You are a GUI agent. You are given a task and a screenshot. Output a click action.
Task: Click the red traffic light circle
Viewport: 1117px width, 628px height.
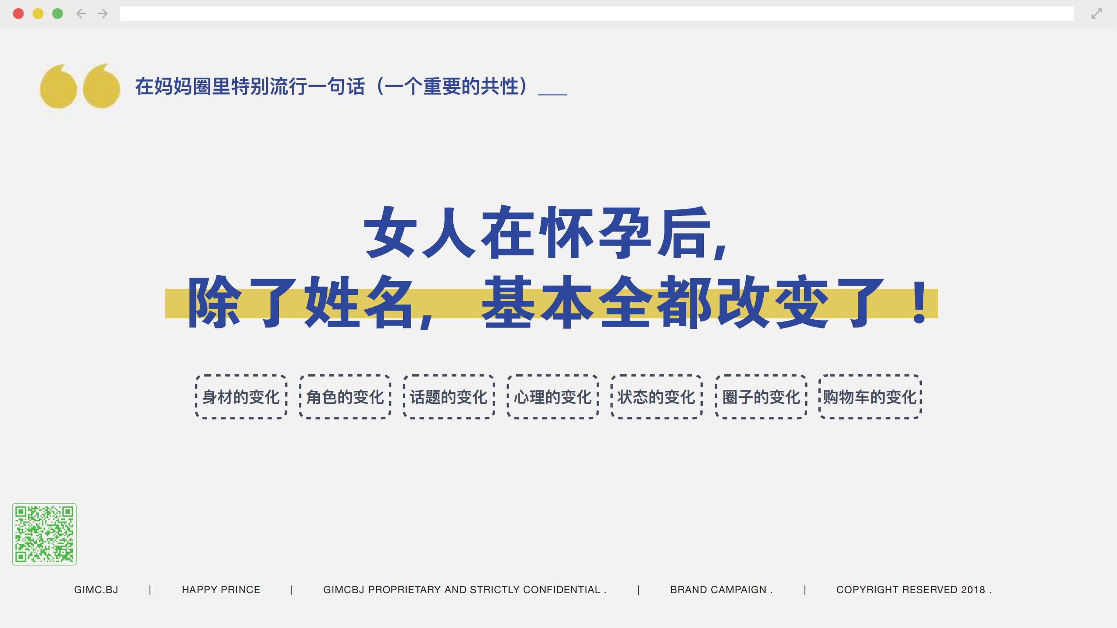click(17, 14)
